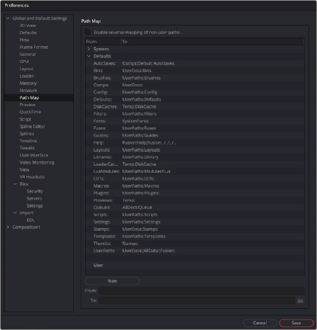Select the User path group row

[194, 265]
